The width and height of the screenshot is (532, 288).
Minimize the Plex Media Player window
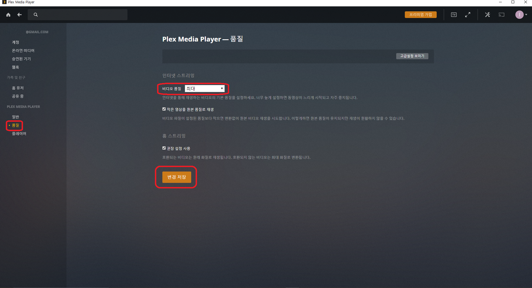pos(500,2)
